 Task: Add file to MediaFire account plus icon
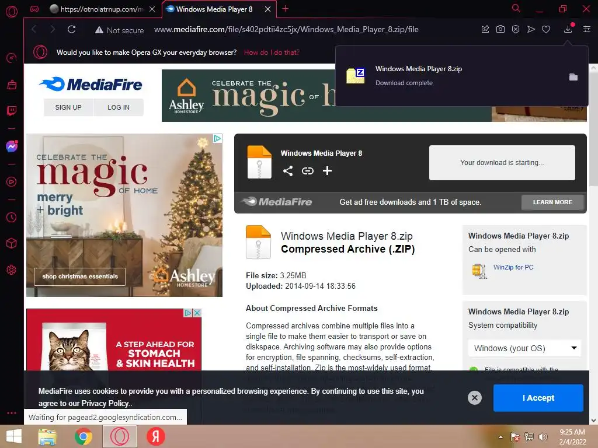pos(327,171)
